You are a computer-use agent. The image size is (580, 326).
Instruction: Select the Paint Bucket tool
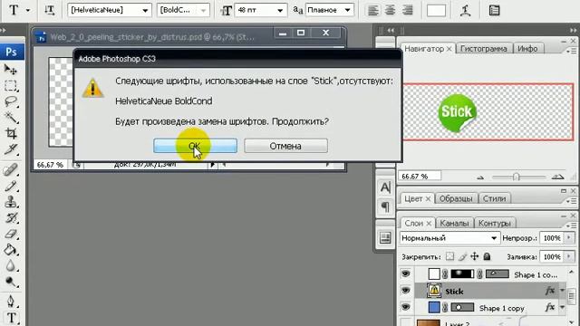11,250
